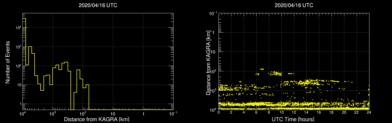Click hour 18 on the UTC Time axis
The height and width of the screenshot is (123, 392).
tap(331, 113)
